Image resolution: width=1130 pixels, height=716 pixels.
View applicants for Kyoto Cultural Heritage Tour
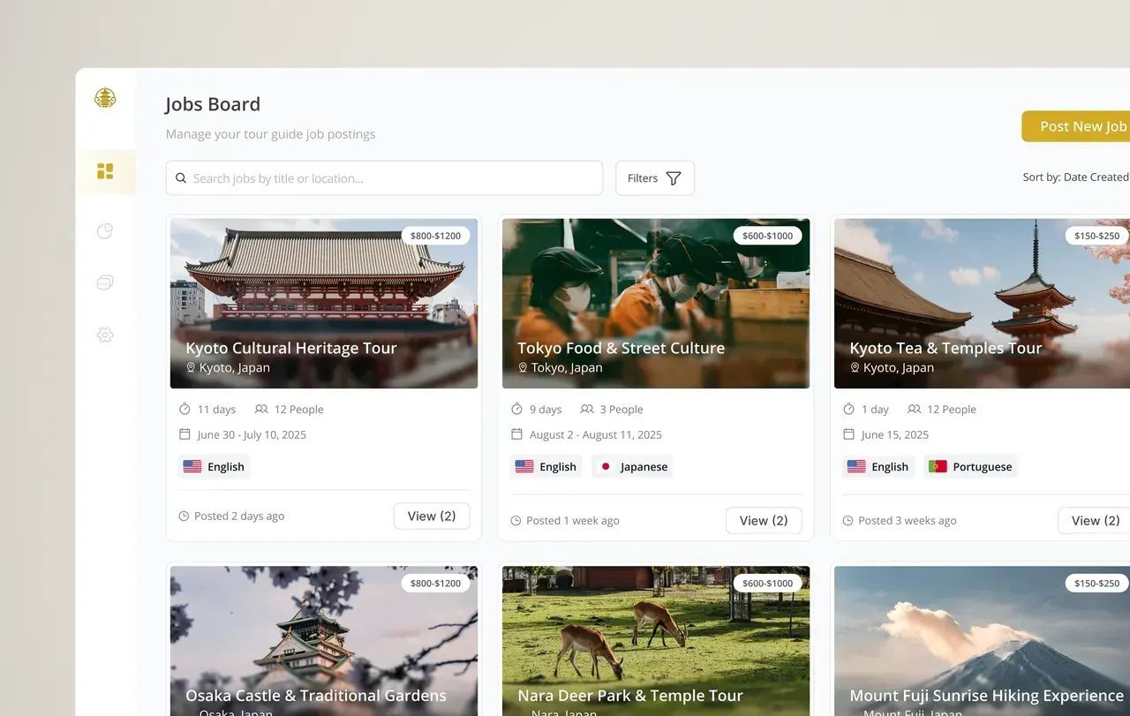[432, 516]
